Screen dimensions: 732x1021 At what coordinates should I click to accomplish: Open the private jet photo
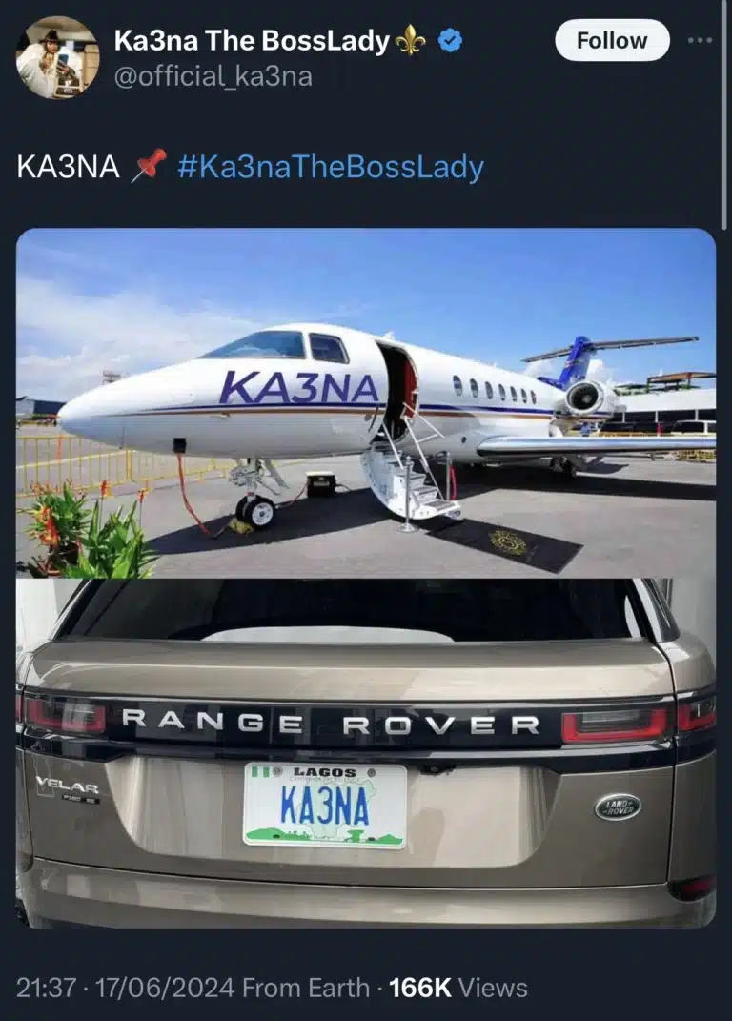tap(366, 402)
